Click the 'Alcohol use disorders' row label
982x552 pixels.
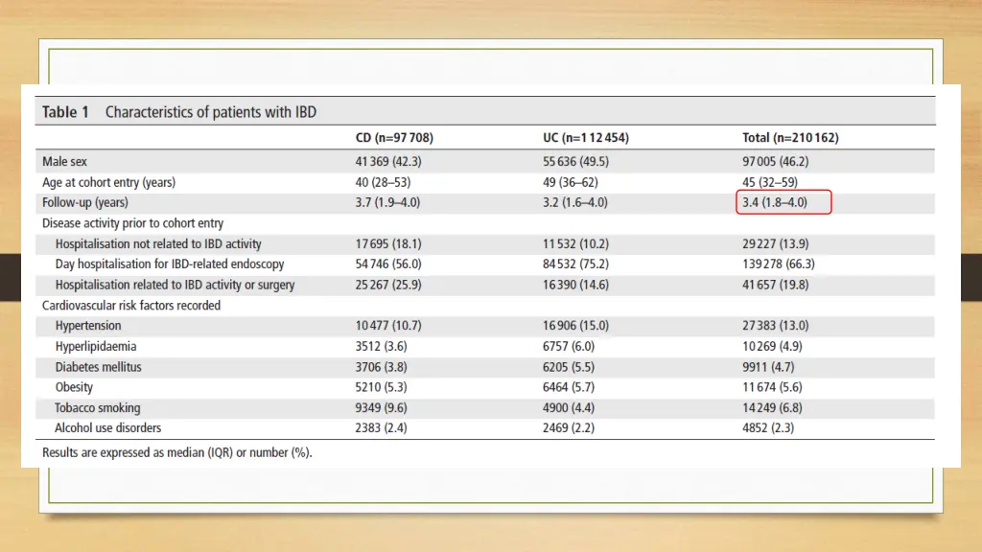pos(107,428)
